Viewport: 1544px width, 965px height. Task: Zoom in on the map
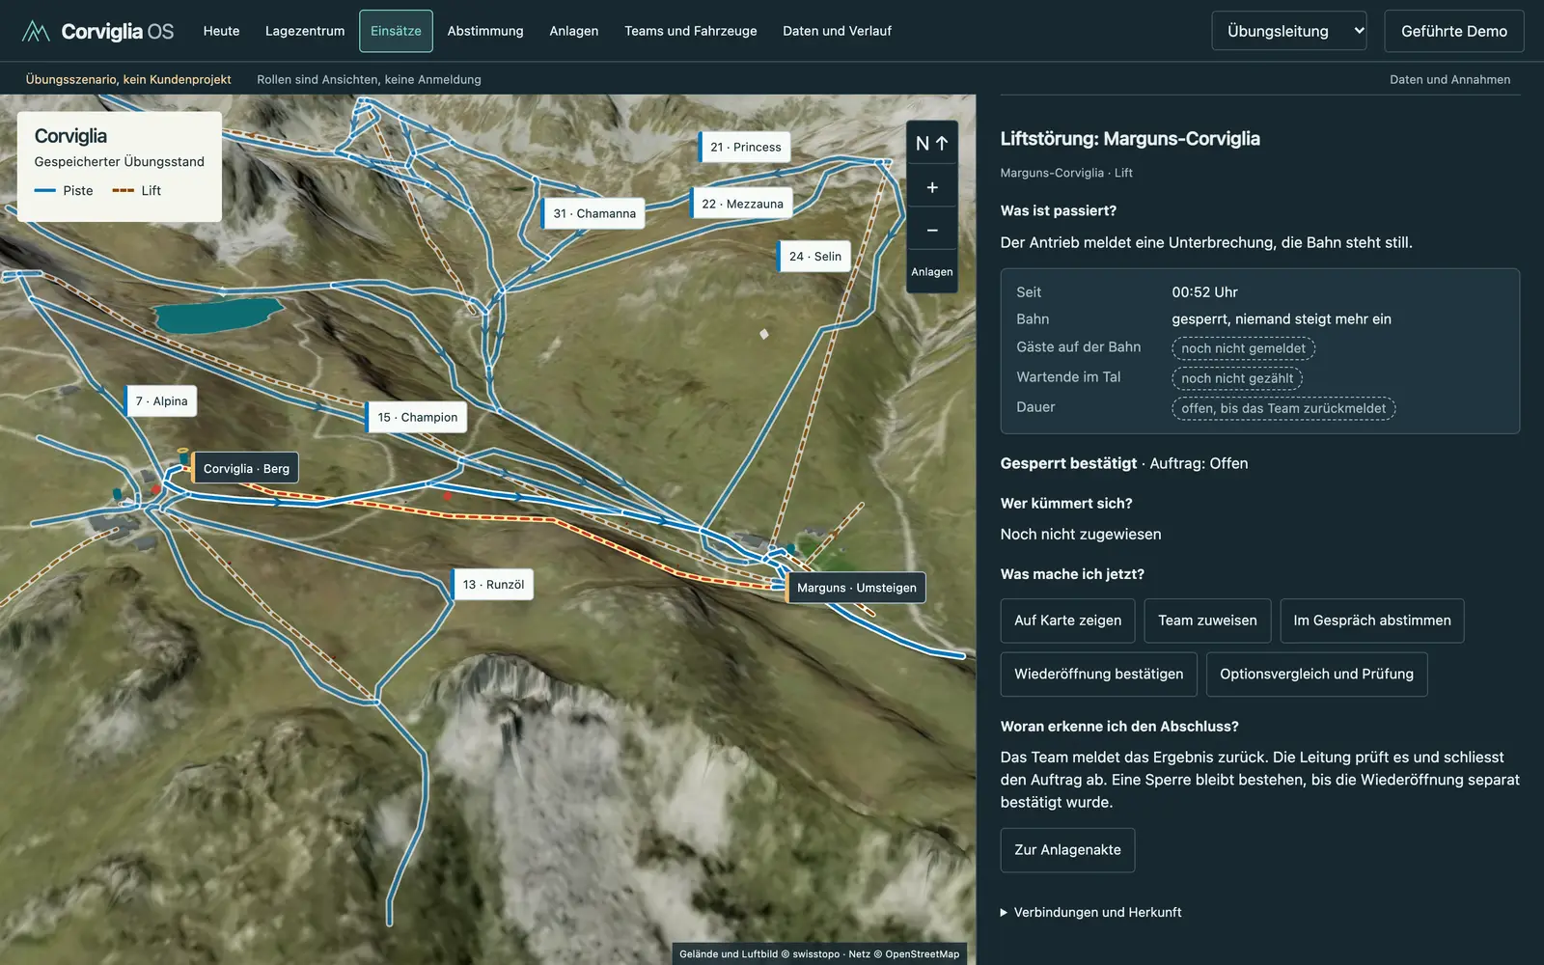pyautogui.click(x=932, y=187)
